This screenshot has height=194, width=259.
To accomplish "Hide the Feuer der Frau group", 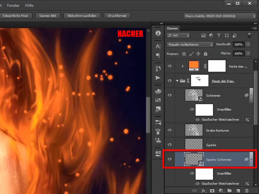I will coord(170,81).
